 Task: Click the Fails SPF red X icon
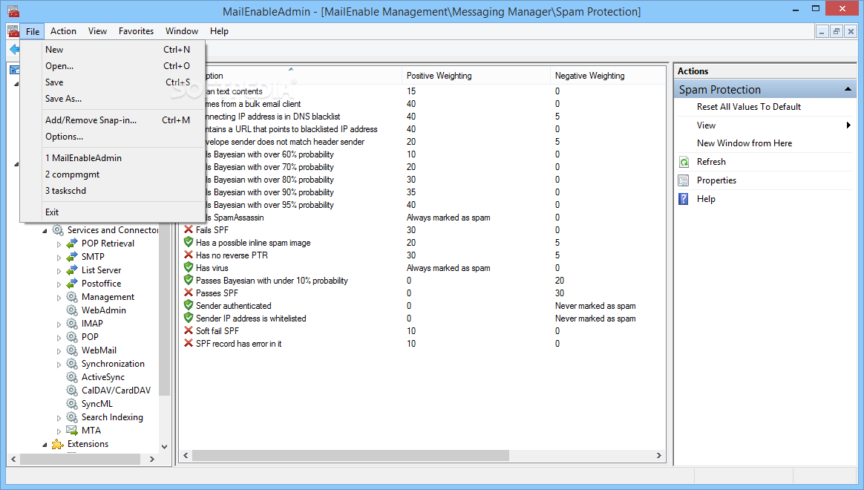(x=189, y=230)
